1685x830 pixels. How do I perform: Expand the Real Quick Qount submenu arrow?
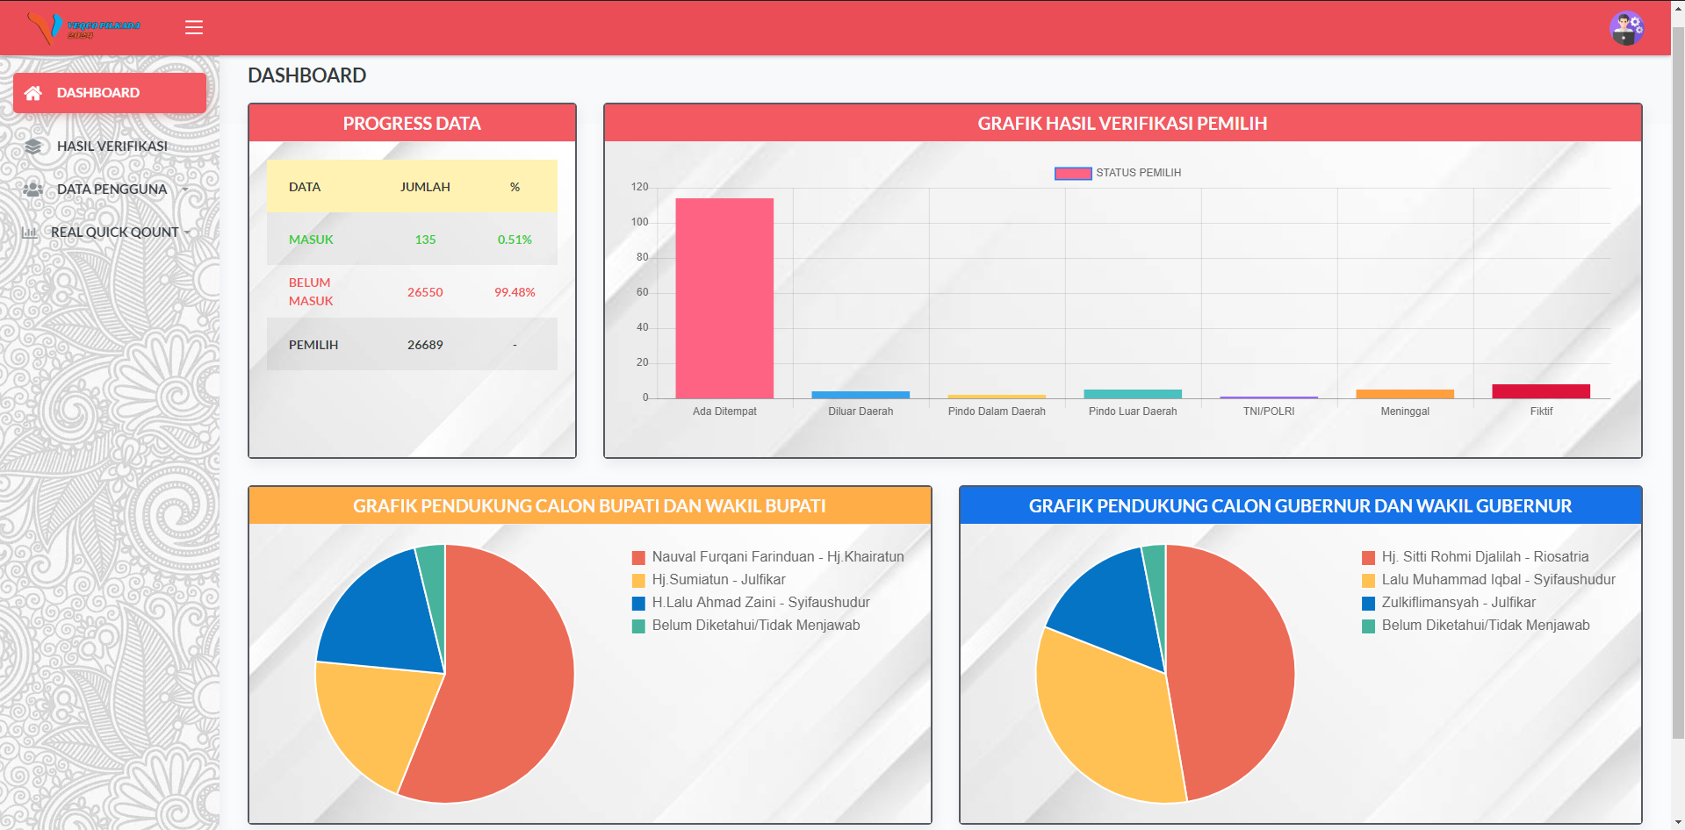[x=187, y=233]
